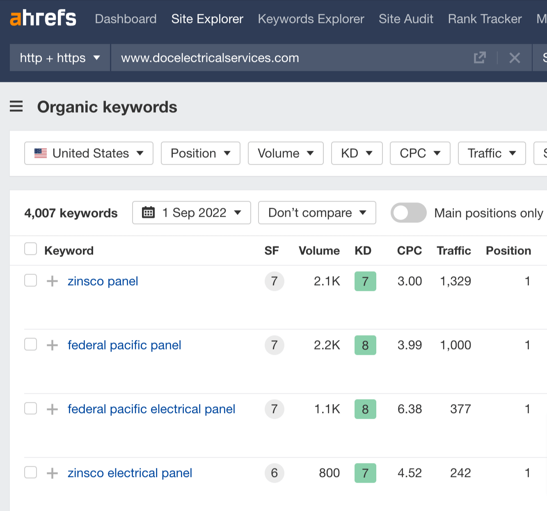Screen dimensions: 547x511
Task: Open the KD filter dropdown
Action: point(357,153)
